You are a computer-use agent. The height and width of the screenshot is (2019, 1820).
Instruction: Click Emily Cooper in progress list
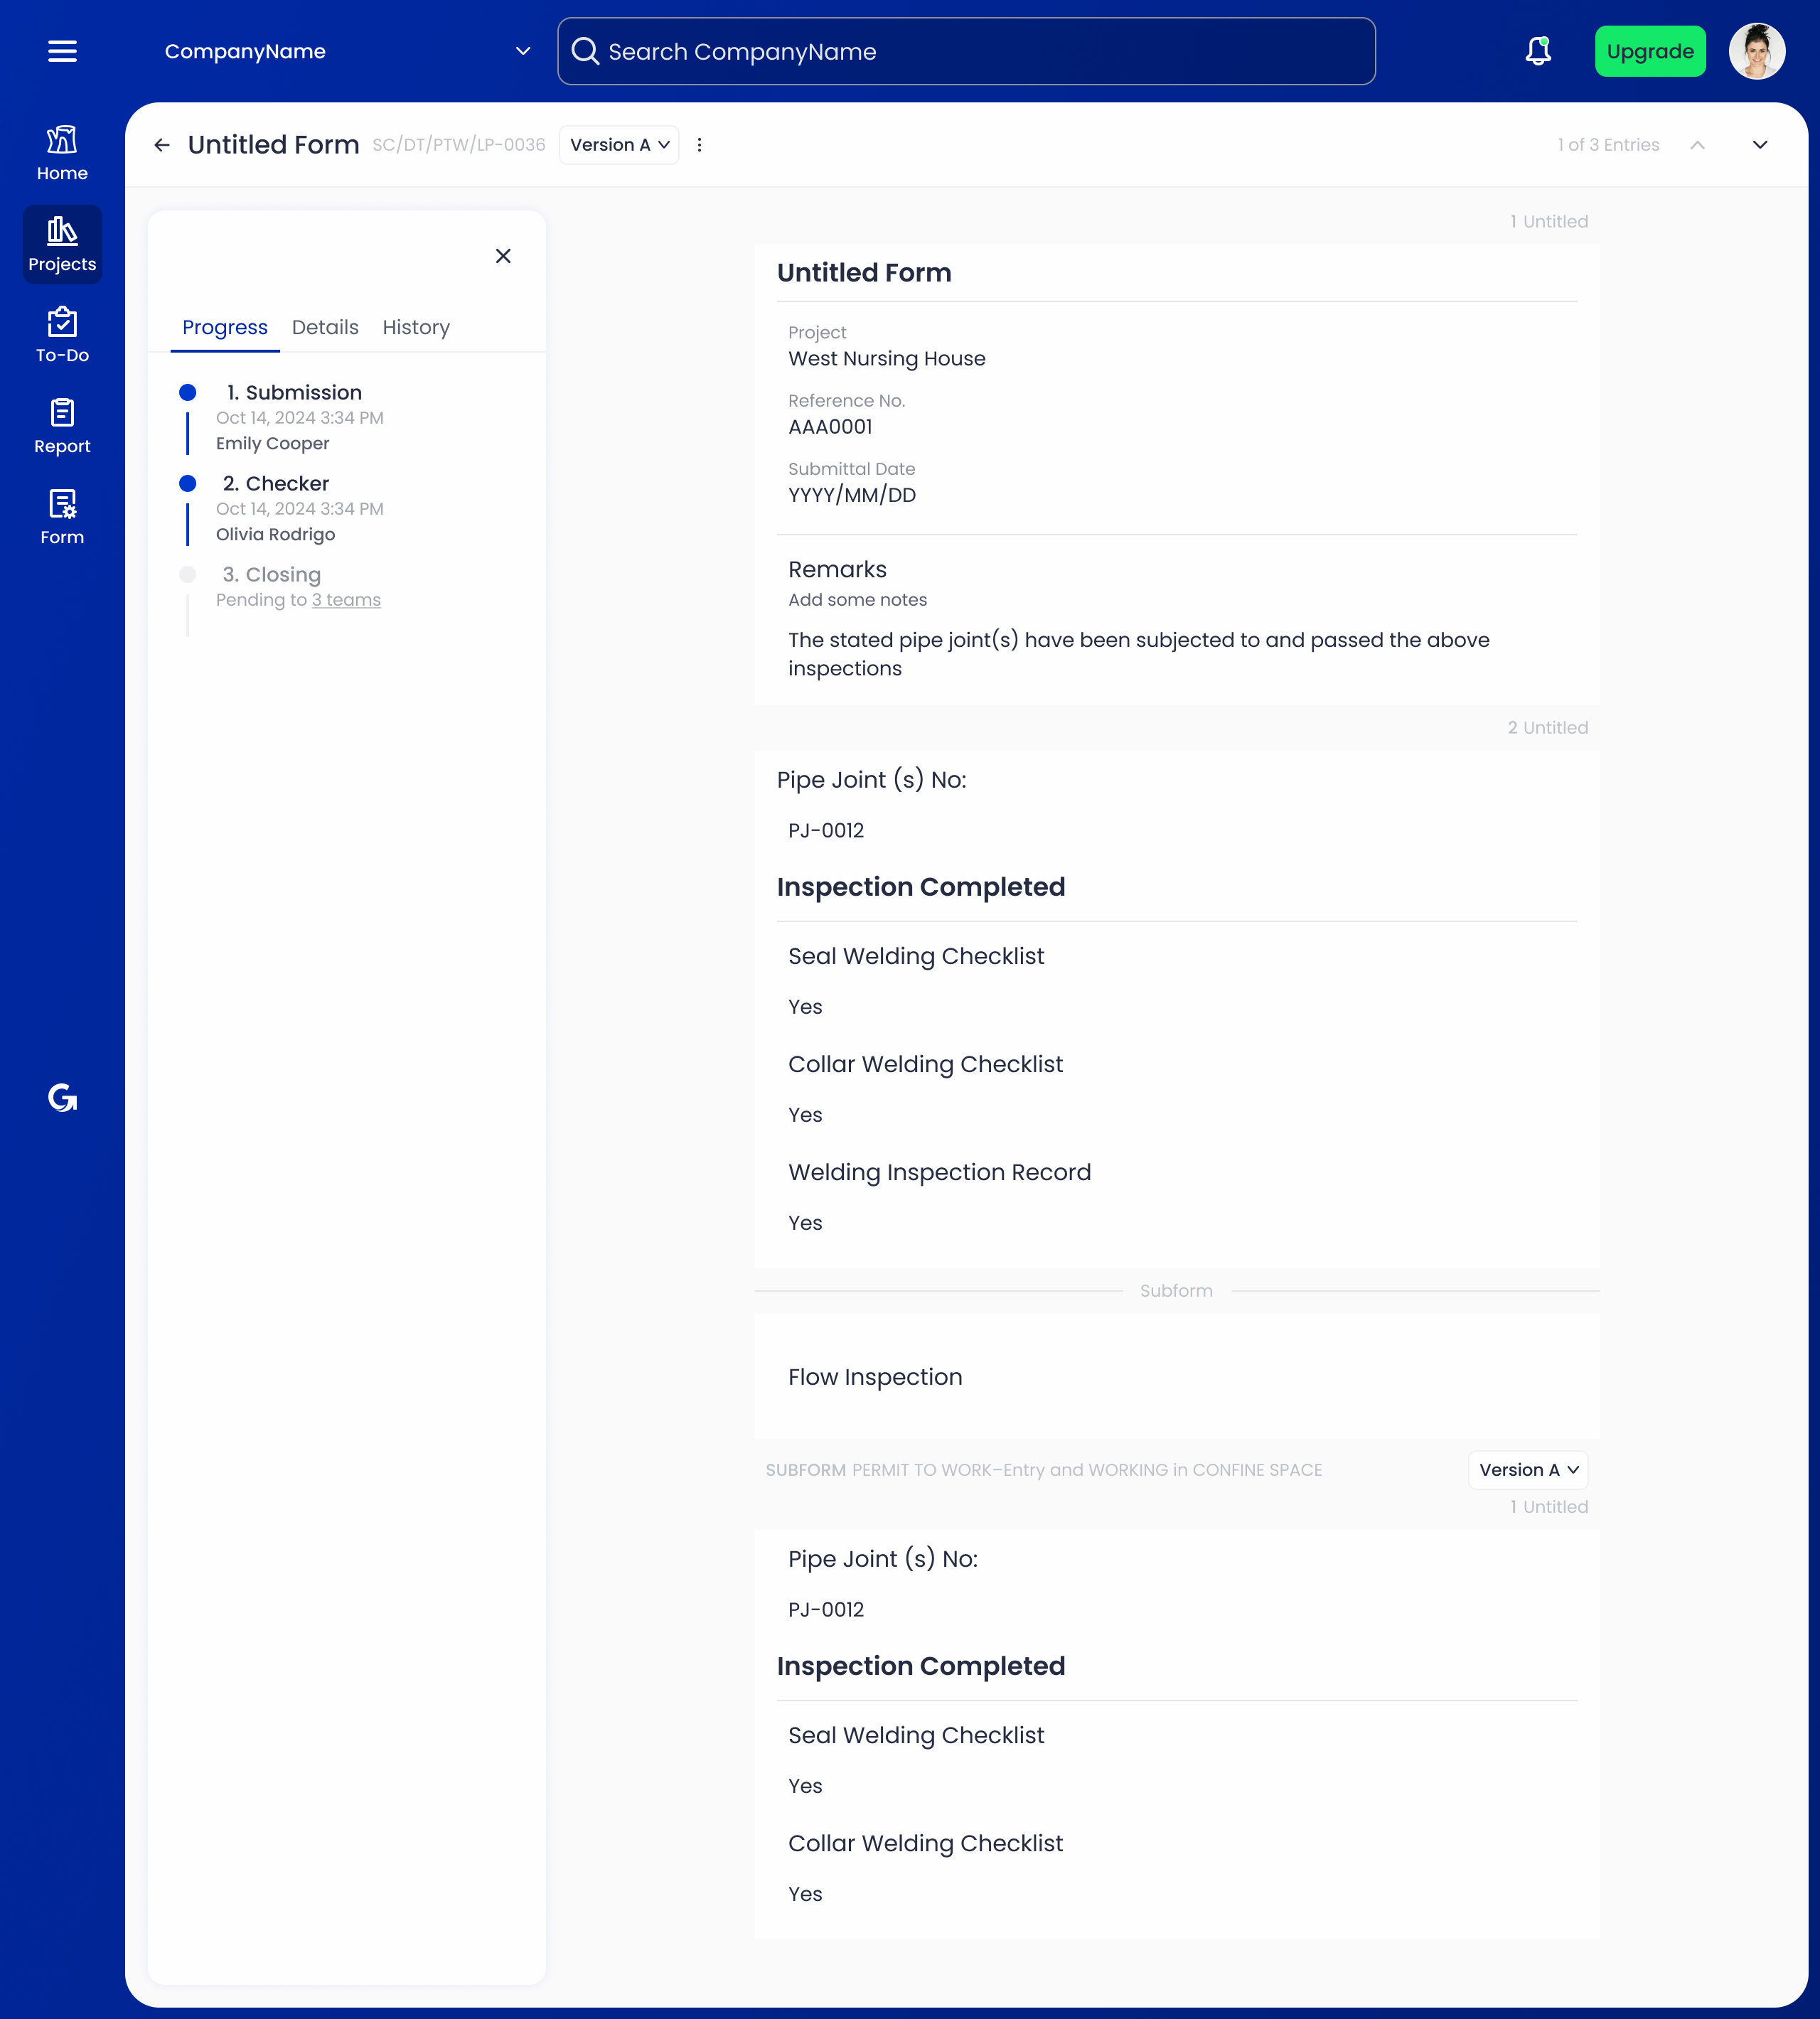273,444
